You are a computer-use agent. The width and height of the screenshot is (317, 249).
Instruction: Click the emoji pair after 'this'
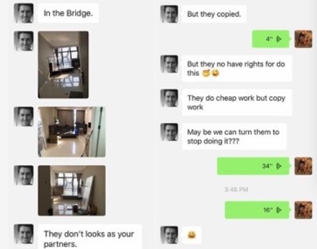211,73
